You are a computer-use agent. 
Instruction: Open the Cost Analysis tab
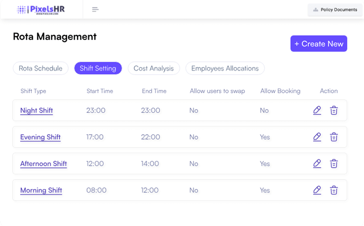click(x=154, y=68)
